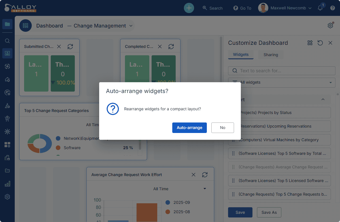Click the folder icon in sidebar

pyautogui.click(x=7, y=24)
